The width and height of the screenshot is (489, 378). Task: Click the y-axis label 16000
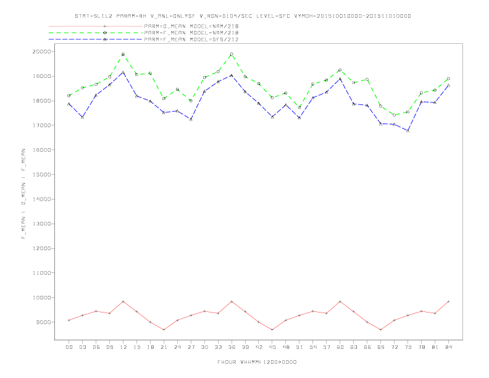[42, 149]
